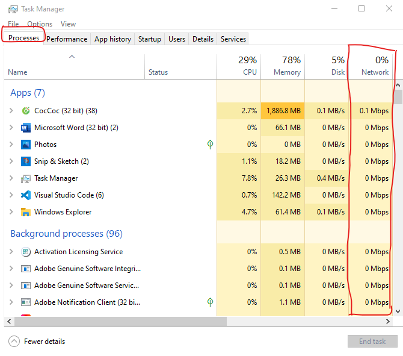The image size is (403, 356).
Task: Expand the Windows Explorer row
Action: point(11,212)
